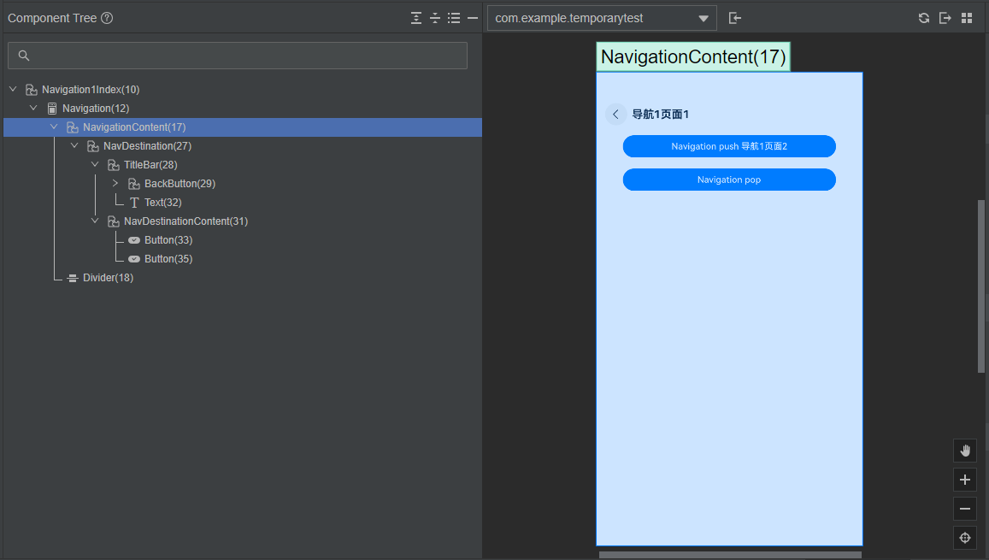Select Text(32) tree row
Screen dimensions: 989x560
coord(243,203)
